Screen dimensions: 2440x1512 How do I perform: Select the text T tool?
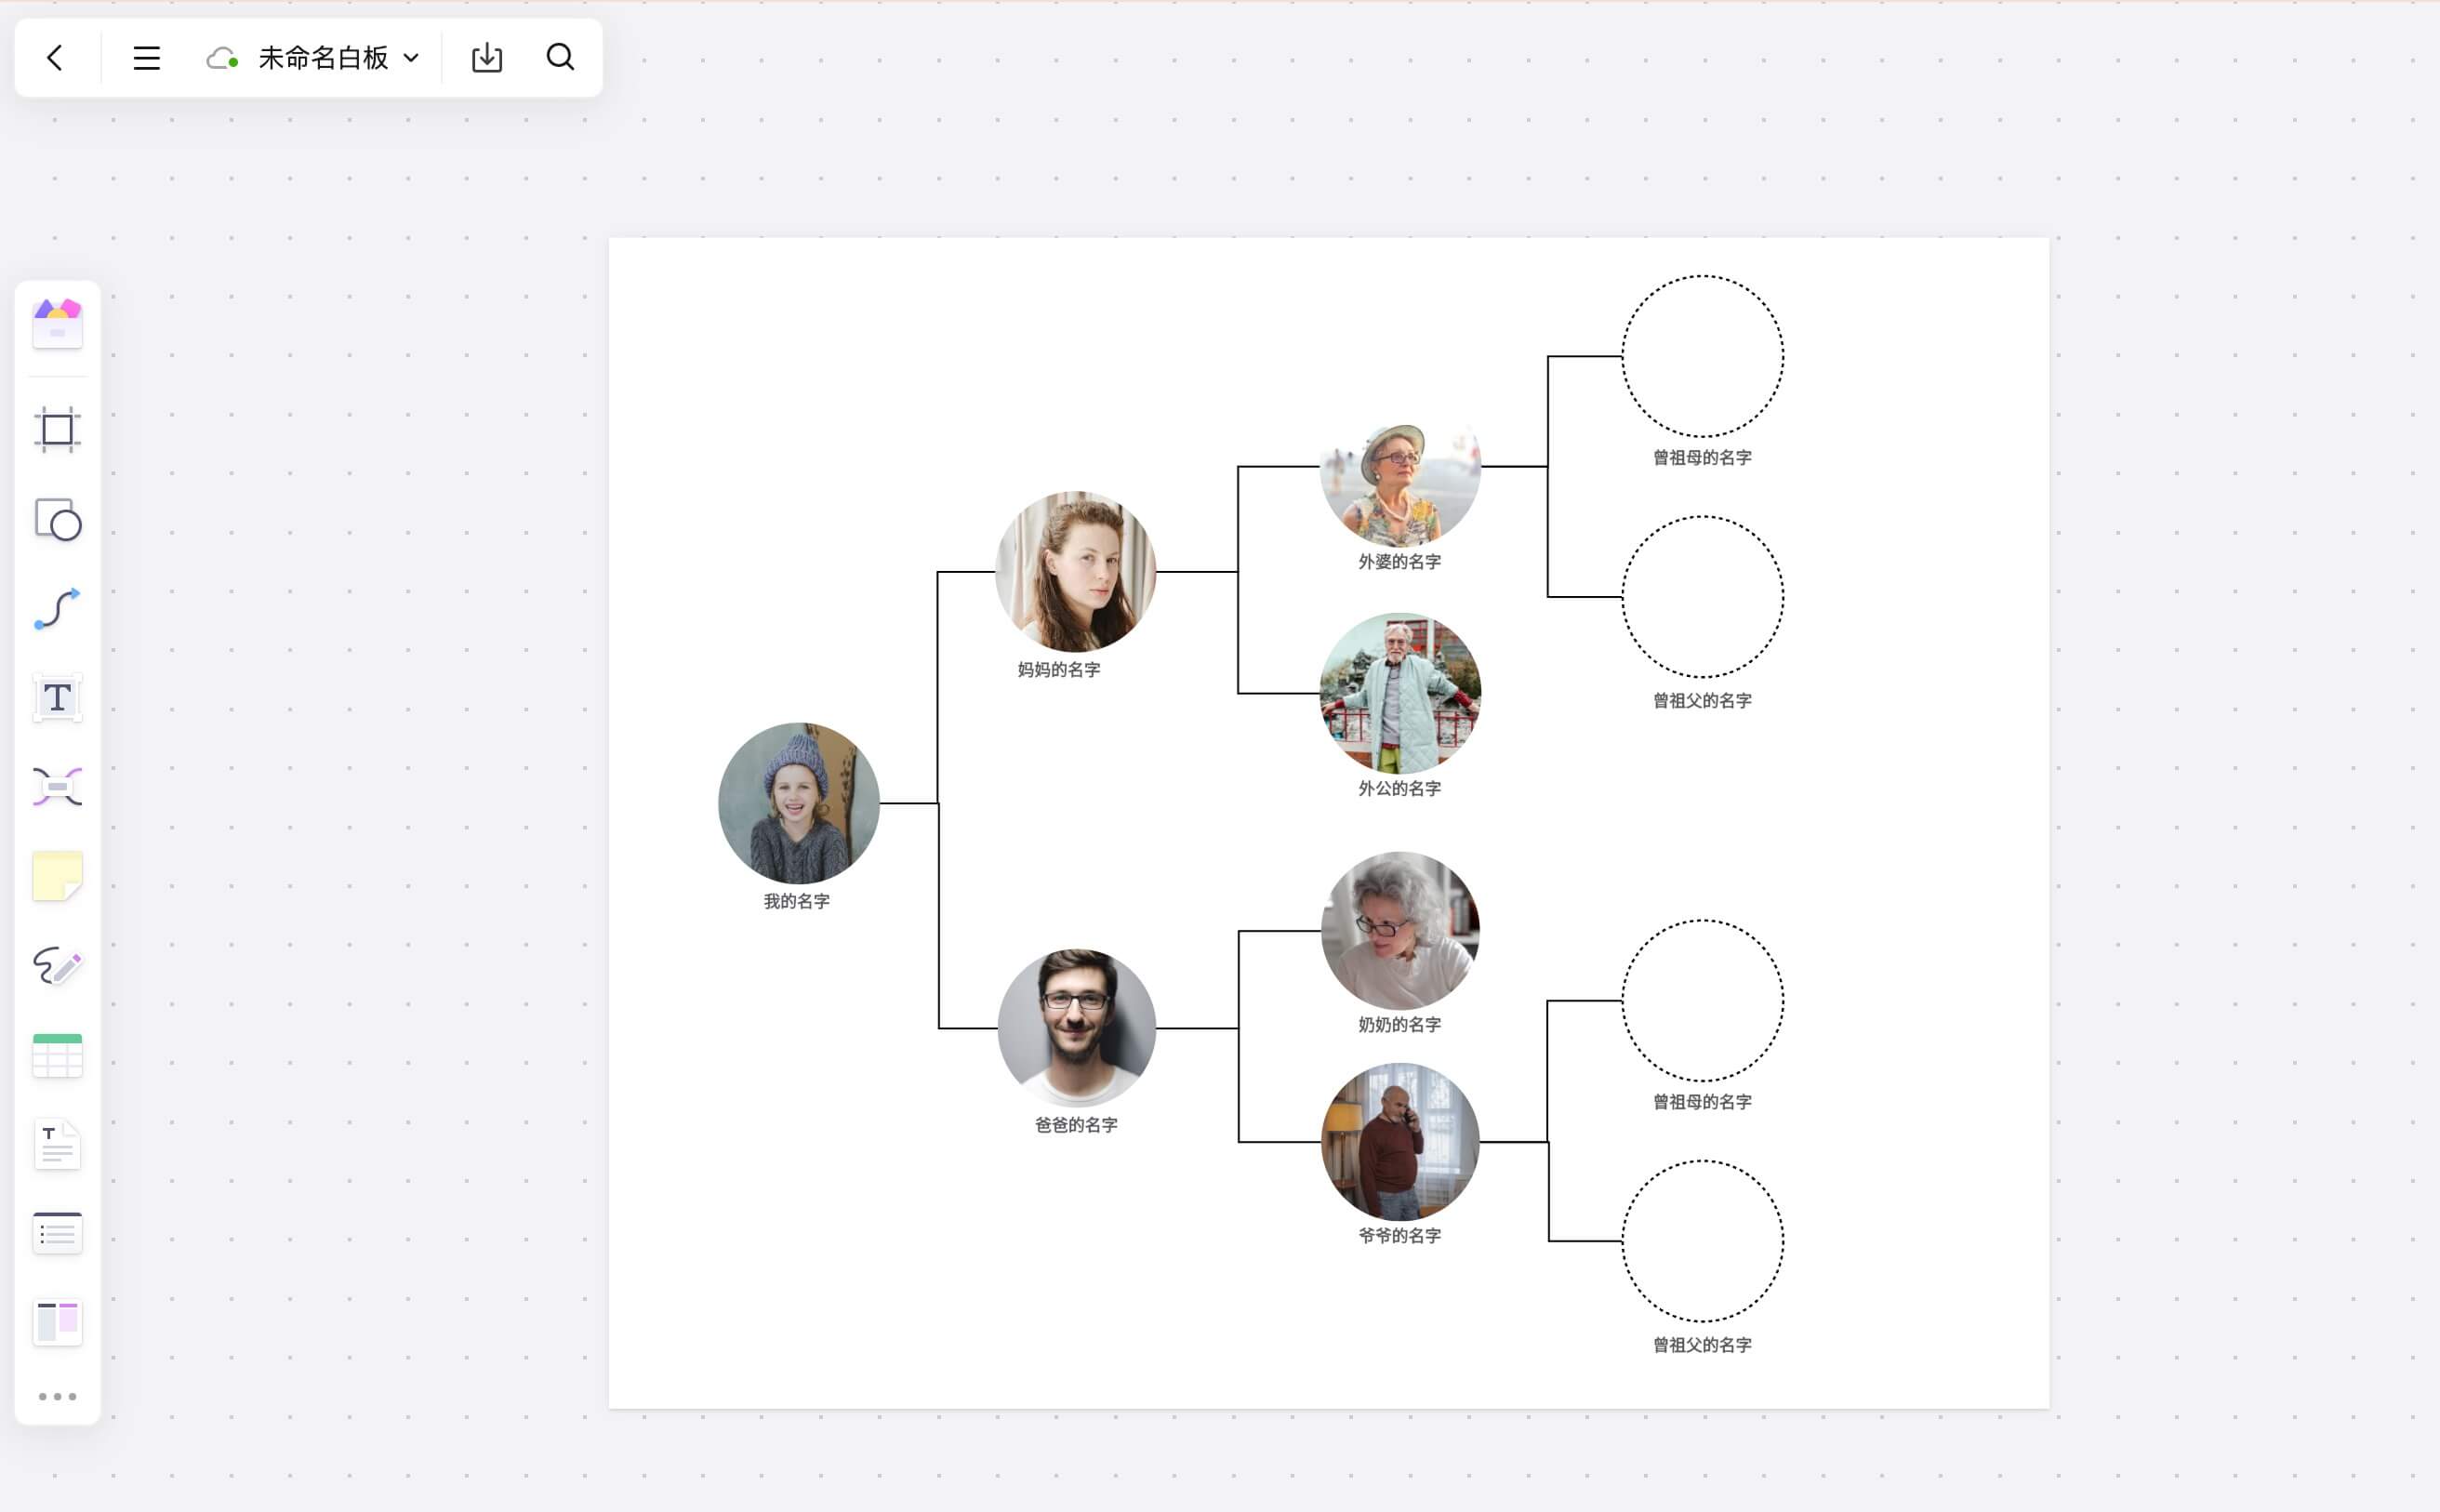(57, 698)
